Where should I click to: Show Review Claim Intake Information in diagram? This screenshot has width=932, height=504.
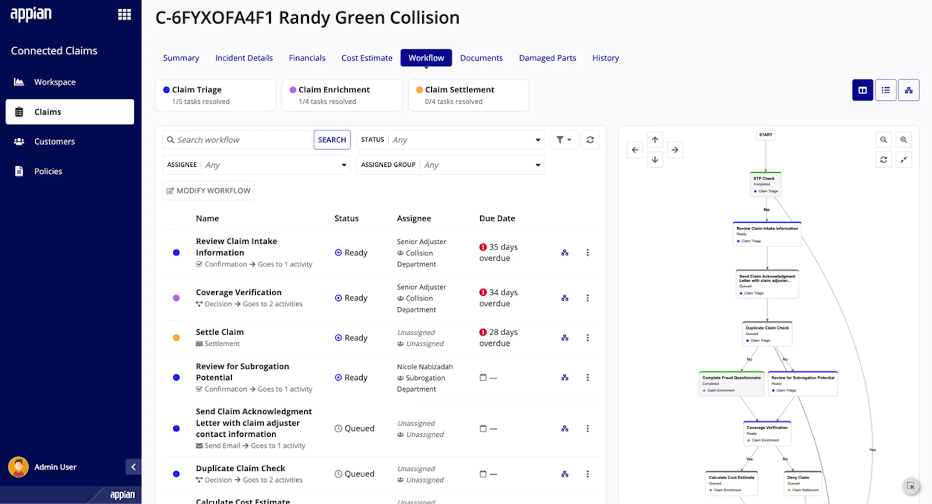(x=565, y=253)
